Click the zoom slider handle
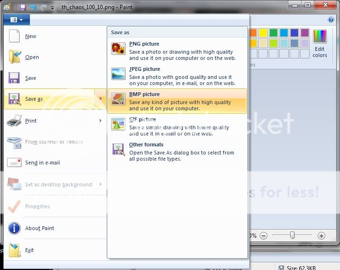The height and width of the screenshot is (270, 340). pos(293,235)
